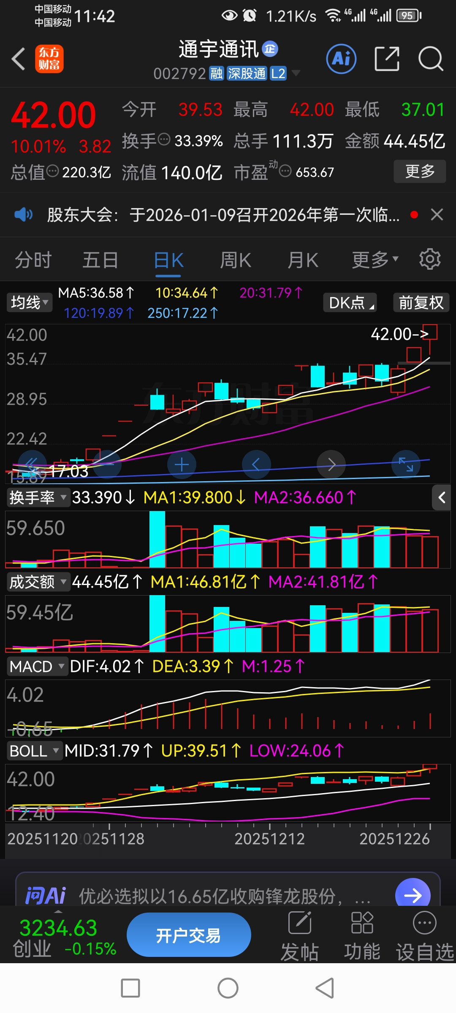456x1013 pixels.
Task: Open the 均线 indicator dropdown
Action: pyautogui.click(x=29, y=302)
